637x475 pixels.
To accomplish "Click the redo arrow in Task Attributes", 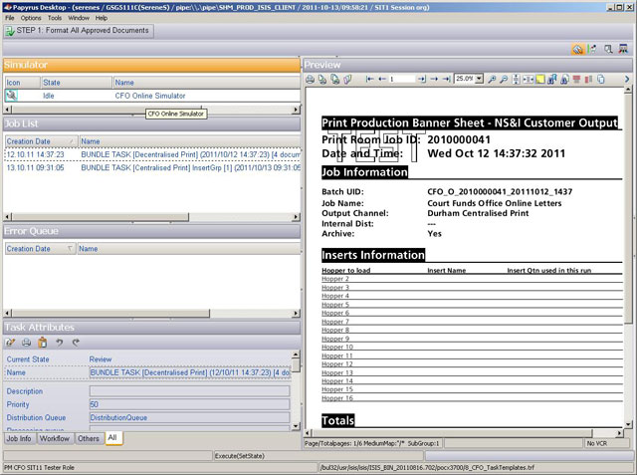I will (76, 343).
